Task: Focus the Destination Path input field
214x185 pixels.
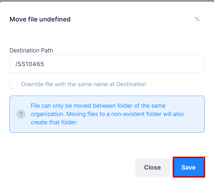Action: (107, 64)
